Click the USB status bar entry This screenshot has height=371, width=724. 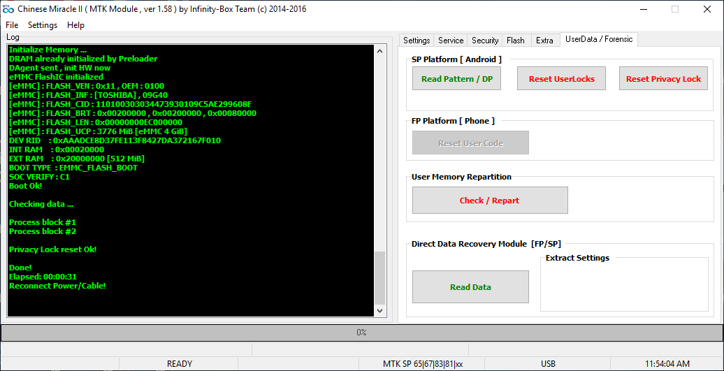[x=548, y=364]
